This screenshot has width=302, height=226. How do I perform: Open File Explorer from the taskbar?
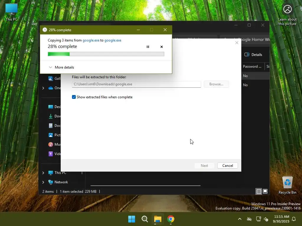point(157,219)
